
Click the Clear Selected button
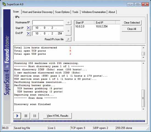(x=132, y=22)
